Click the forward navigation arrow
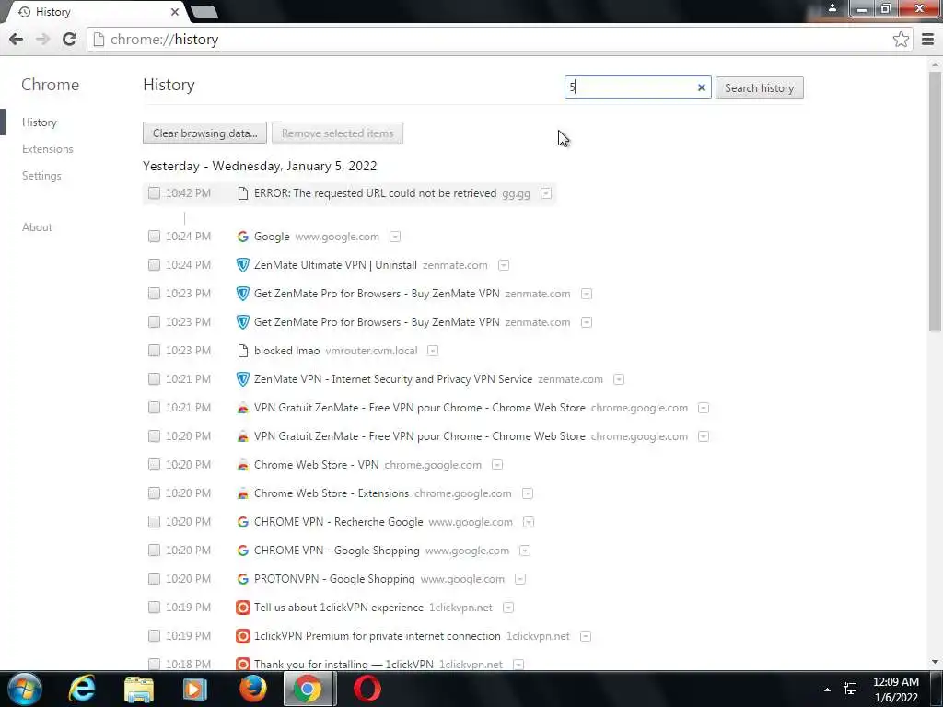 coord(42,39)
